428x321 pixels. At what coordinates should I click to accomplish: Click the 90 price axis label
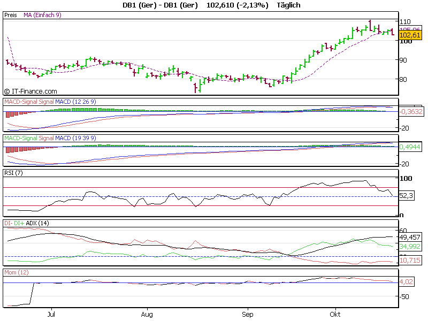coord(403,60)
